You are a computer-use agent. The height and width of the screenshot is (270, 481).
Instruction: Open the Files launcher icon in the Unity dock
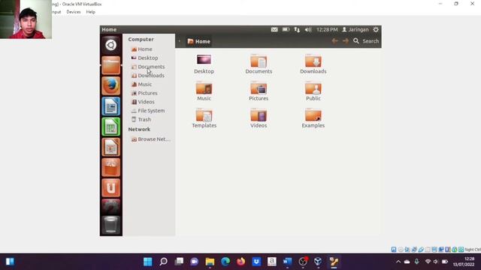(x=110, y=65)
